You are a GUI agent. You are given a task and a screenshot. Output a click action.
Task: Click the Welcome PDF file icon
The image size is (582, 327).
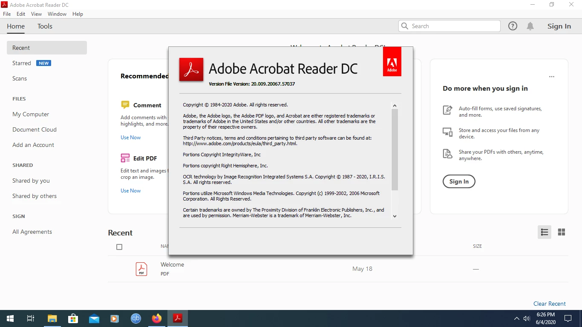point(141,269)
